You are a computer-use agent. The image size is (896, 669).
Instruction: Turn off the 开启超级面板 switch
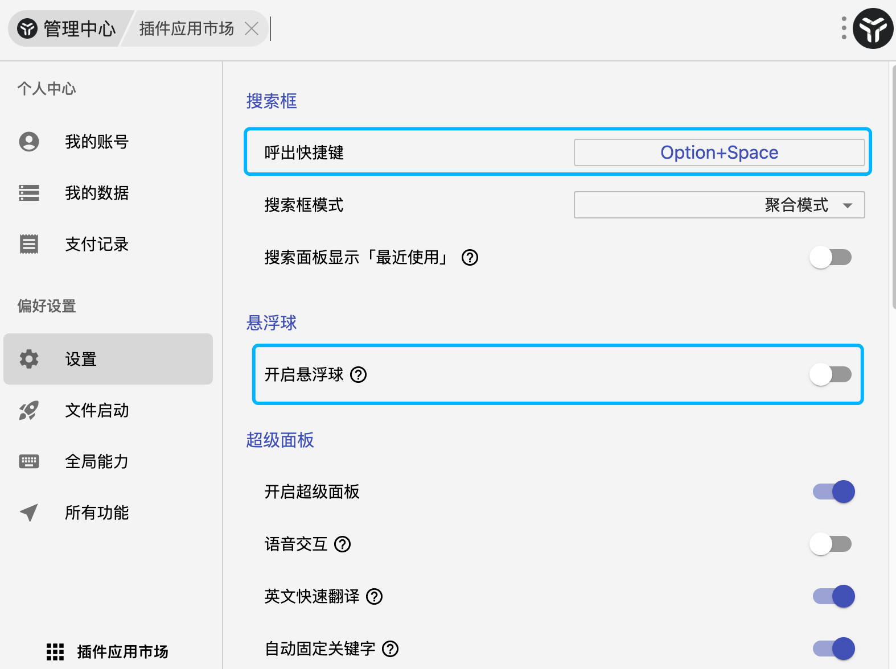[x=834, y=492]
